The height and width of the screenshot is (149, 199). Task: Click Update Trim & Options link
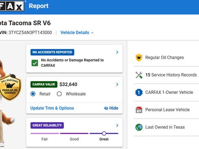pyautogui.click(x=52, y=108)
